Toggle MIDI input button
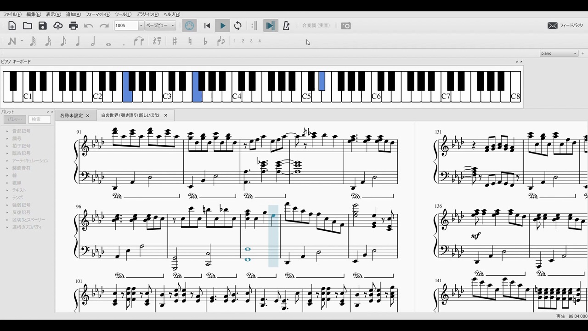The width and height of the screenshot is (588, 331). 189,26
